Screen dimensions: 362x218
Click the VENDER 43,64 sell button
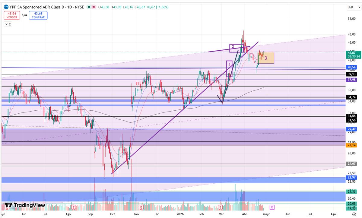[x=11, y=15]
